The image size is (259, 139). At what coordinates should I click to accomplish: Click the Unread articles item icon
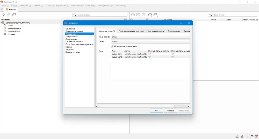coord(5,32)
